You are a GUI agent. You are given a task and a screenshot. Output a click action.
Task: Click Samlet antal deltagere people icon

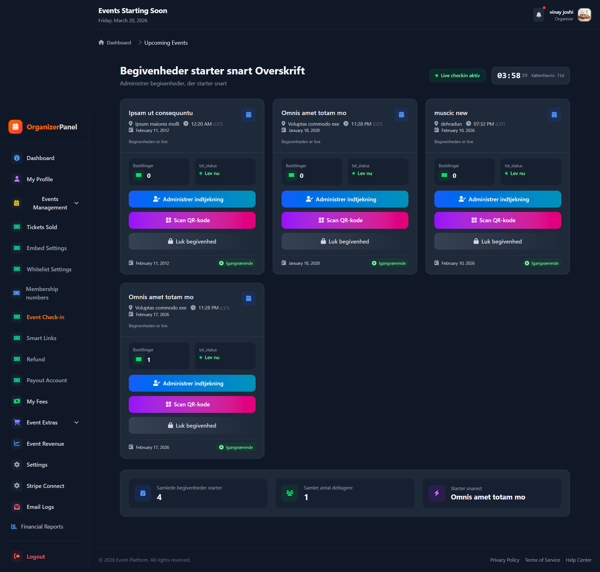(290, 493)
